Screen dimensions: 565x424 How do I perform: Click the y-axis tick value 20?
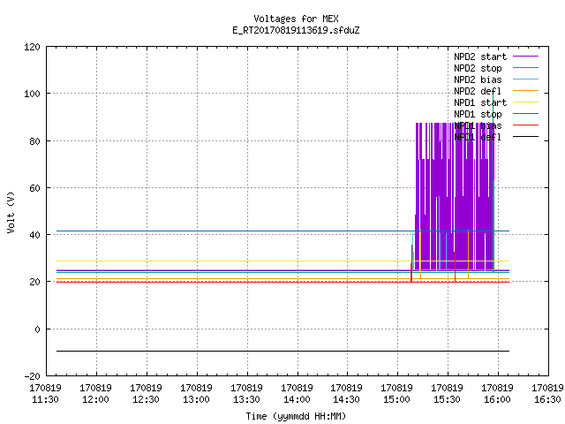point(35,282)
